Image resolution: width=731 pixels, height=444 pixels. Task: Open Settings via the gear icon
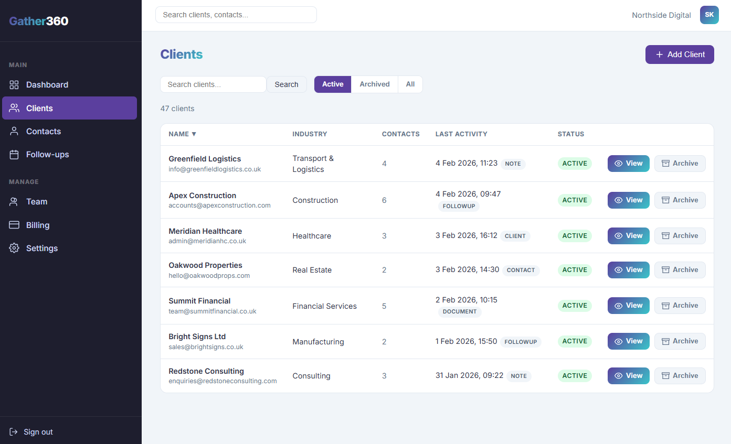[x=14, y=248]
